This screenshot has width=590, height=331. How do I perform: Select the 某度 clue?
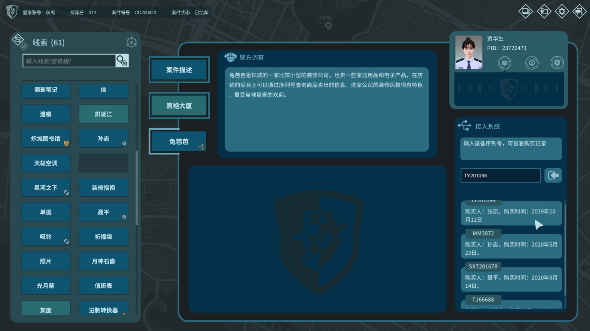pyautogui.click(x=46, y=308)
